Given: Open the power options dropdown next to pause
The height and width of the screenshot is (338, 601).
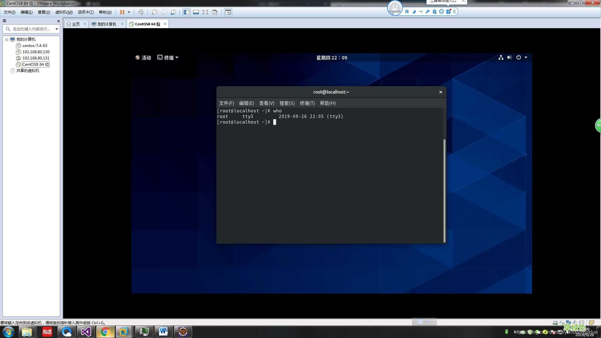Looking at the screenshot, I should coord(129,12).
